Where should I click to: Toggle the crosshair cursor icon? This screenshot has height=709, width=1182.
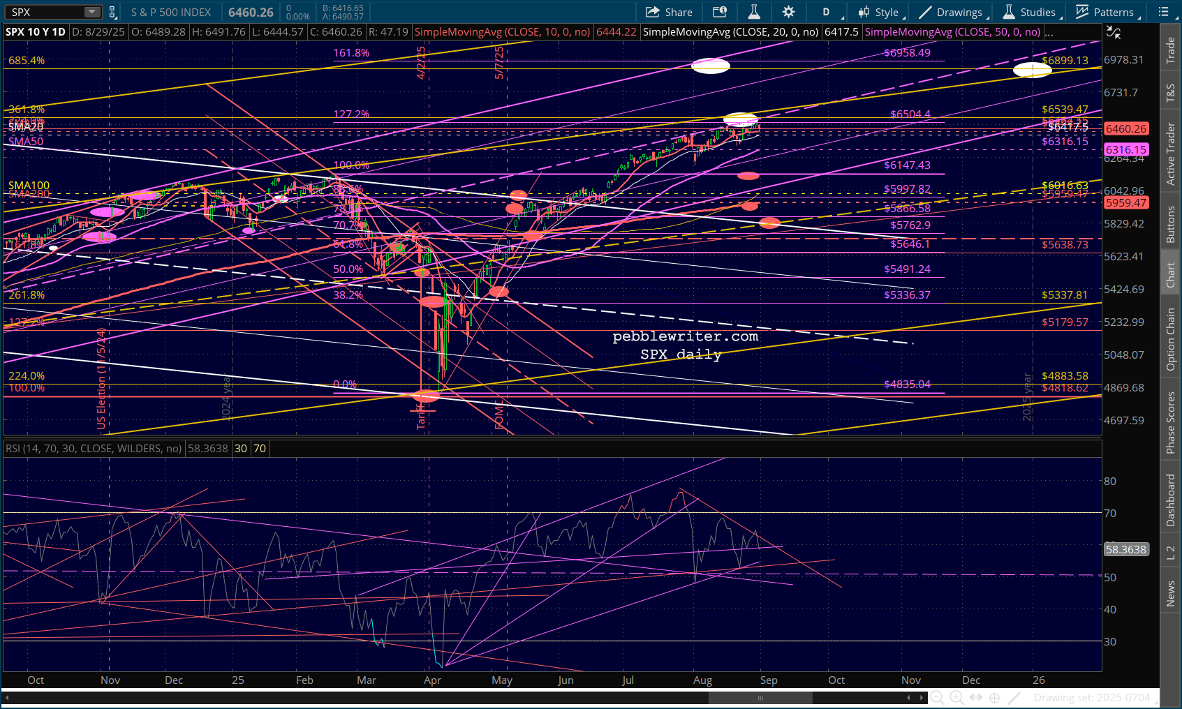[995, 697]
